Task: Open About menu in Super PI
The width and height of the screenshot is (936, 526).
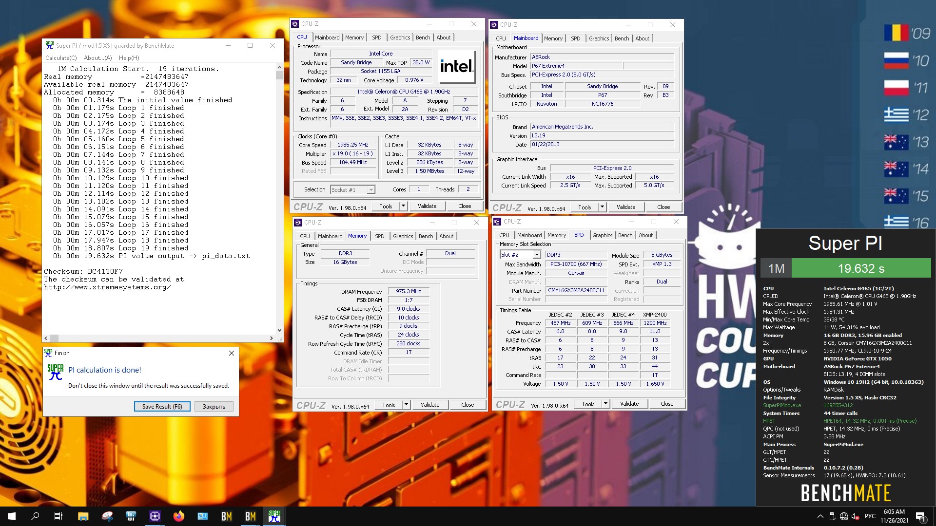Action: [97, 57]
